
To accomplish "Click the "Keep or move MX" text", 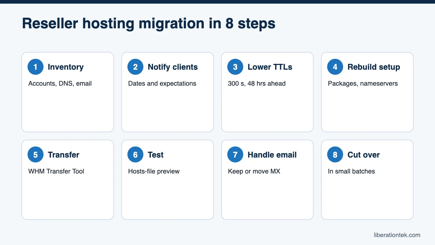I will click(254, 171).
